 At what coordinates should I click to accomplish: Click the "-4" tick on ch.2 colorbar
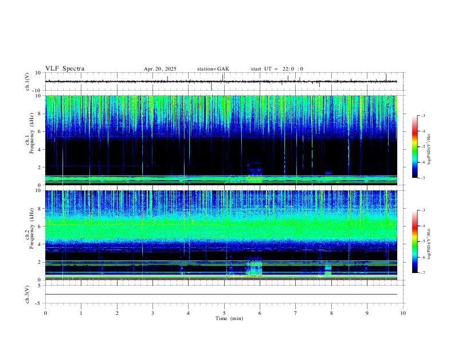pos(422,226)
